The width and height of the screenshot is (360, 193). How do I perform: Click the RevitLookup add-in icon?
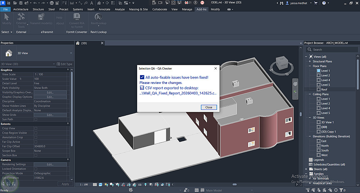click(98, 17)
